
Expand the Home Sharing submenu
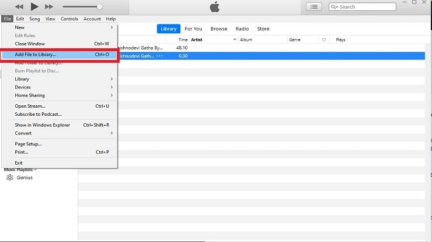[60, 95]
